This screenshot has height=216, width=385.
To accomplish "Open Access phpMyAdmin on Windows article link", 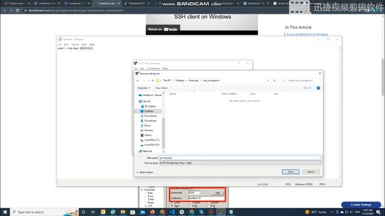I will (x=307, y=35).
